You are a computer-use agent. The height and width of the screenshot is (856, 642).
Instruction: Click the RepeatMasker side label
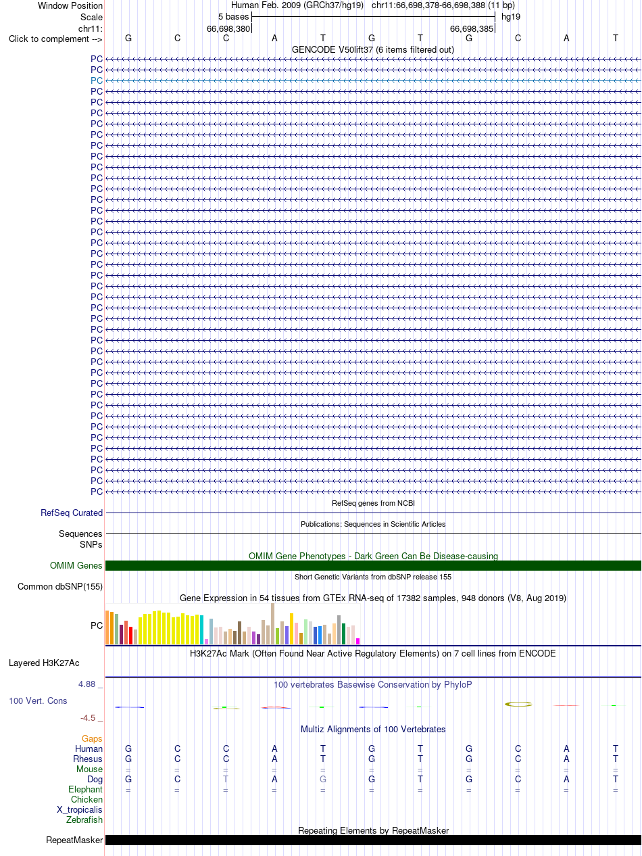click(74, 840)
